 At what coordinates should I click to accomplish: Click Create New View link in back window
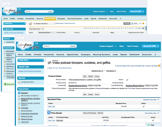70,23
